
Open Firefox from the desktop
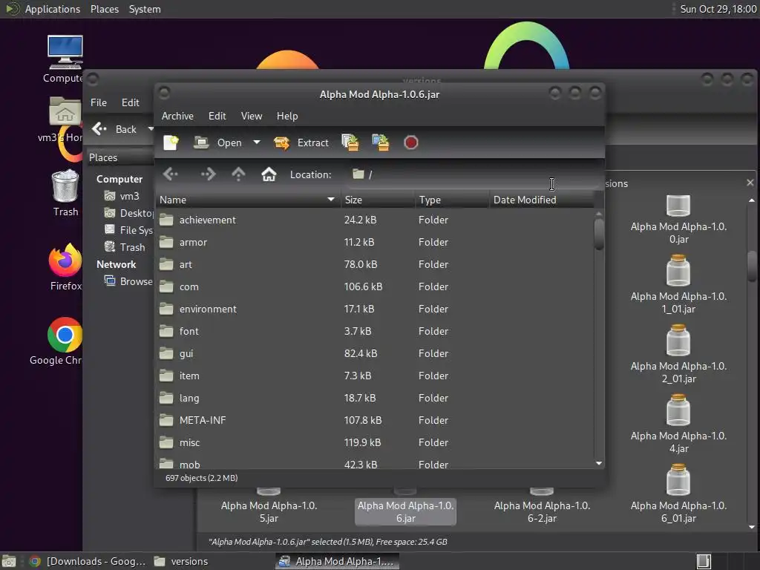(65, 268)
